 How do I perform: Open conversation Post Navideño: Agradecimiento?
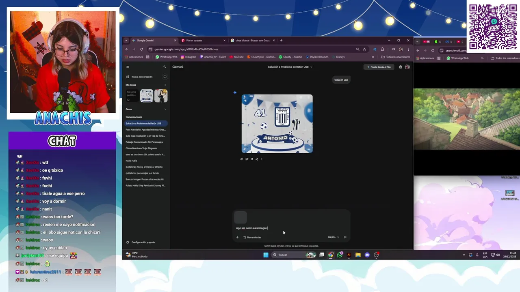pos(146,130)
